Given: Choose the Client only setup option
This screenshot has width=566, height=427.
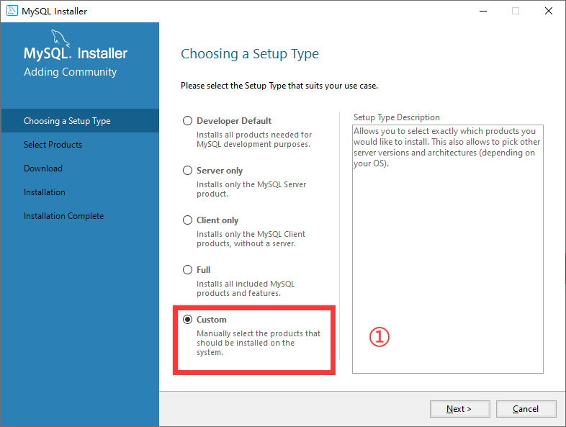Looking at the screenshot, I should [x=187, y=220].
